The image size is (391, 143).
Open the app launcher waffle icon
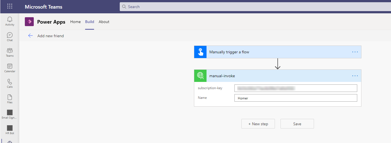[10, 6]
